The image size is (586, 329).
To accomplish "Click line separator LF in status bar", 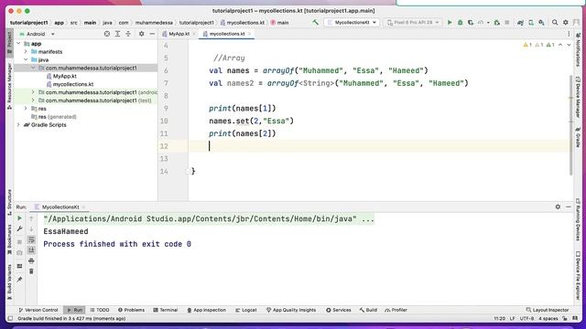I will coord(513,319).
